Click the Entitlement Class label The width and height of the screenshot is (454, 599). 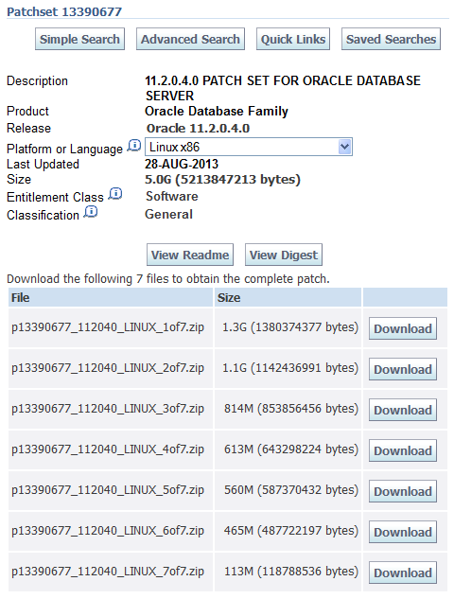(x=56, y=197)
